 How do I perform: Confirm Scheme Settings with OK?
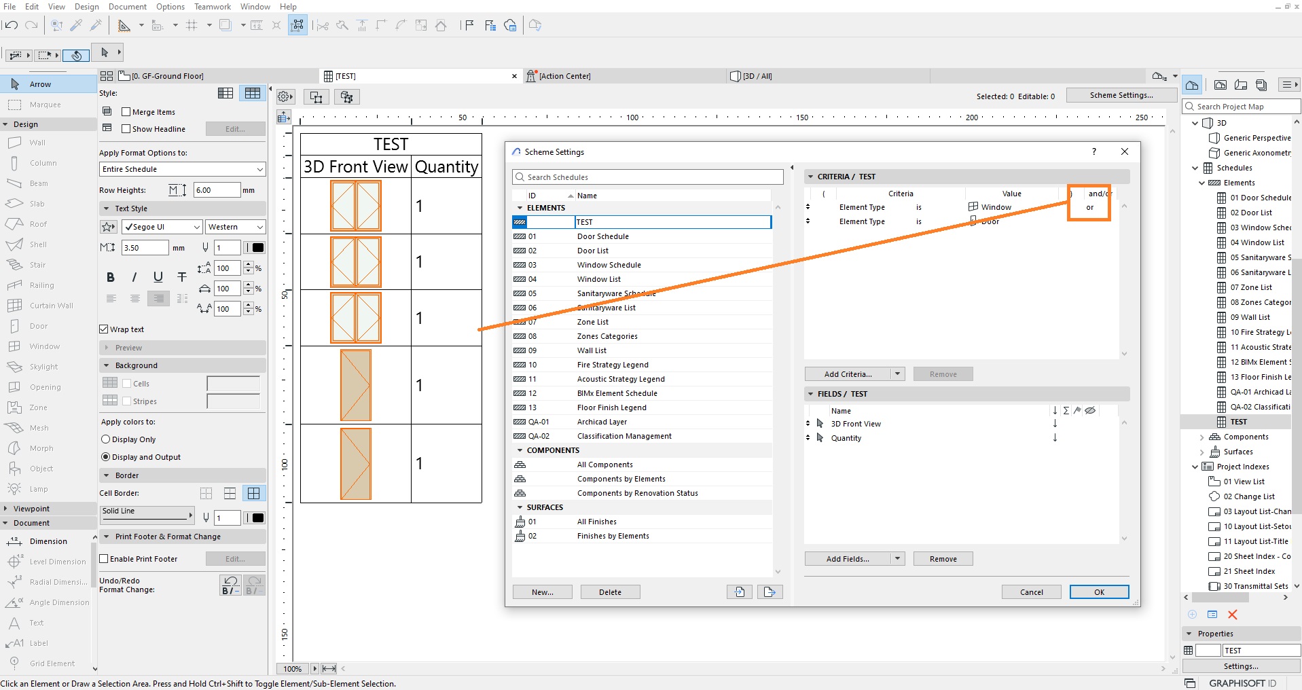(x=1099, y=592)
